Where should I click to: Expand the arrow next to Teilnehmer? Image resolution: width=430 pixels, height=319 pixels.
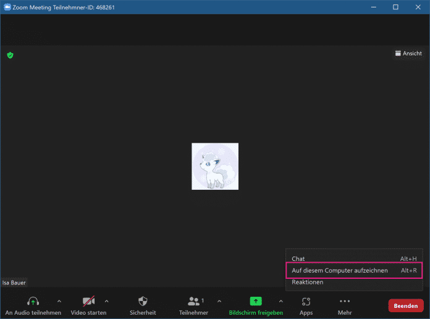[219, 301]
